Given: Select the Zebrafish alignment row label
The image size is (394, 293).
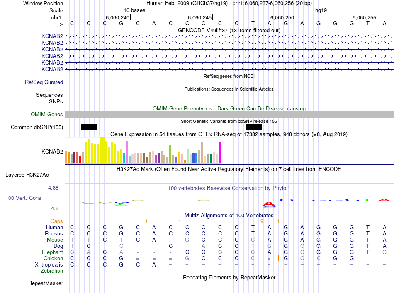Looking at the screenshot, I should (x=52, y=271).
